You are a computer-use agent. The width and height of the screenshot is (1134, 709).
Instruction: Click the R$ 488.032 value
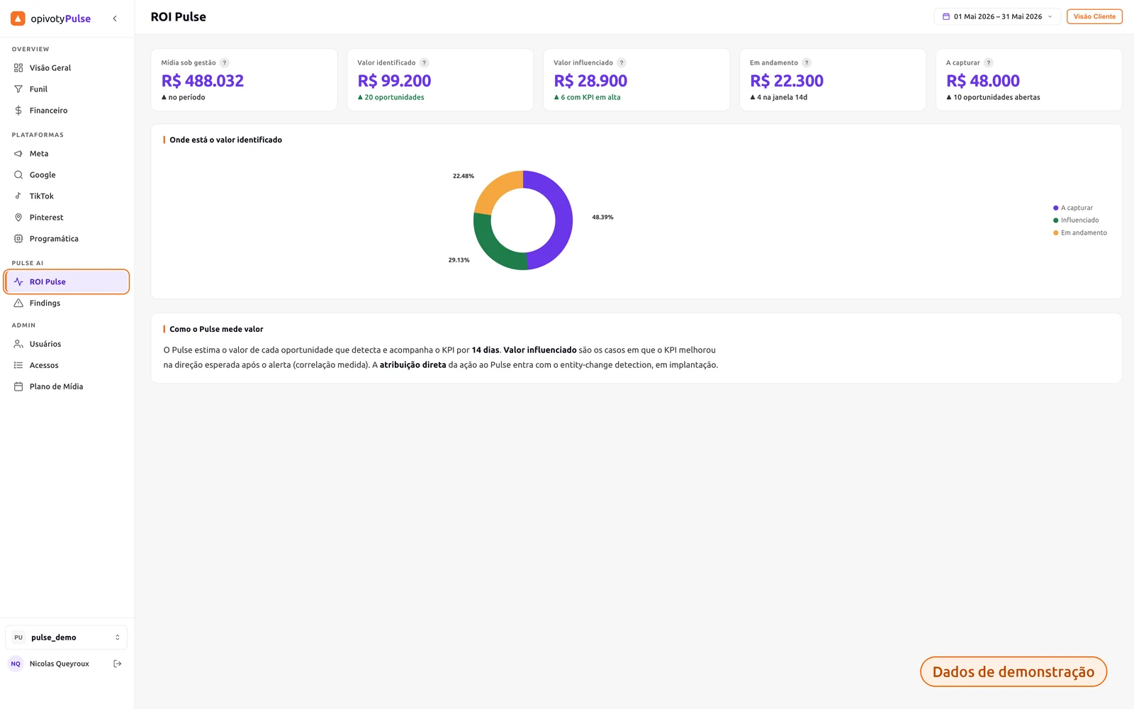tap(203, 82)
